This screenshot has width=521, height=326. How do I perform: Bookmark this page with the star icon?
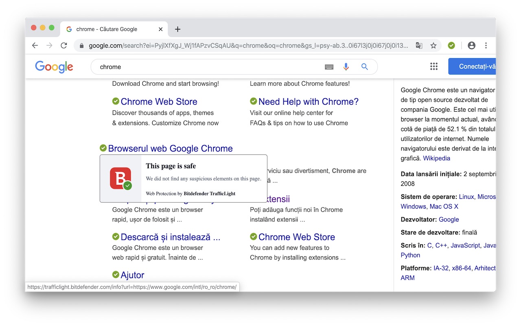433,46
